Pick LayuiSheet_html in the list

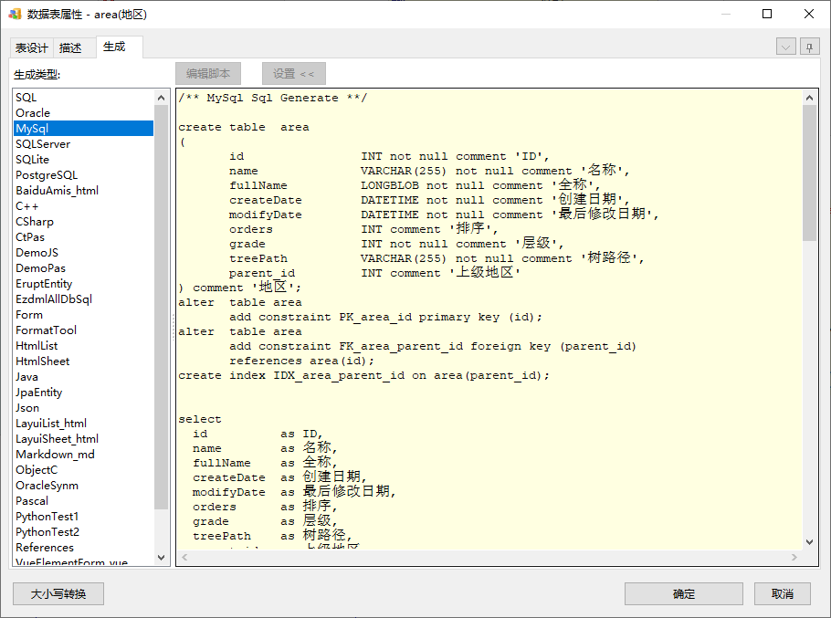click(x=83, y=438)
